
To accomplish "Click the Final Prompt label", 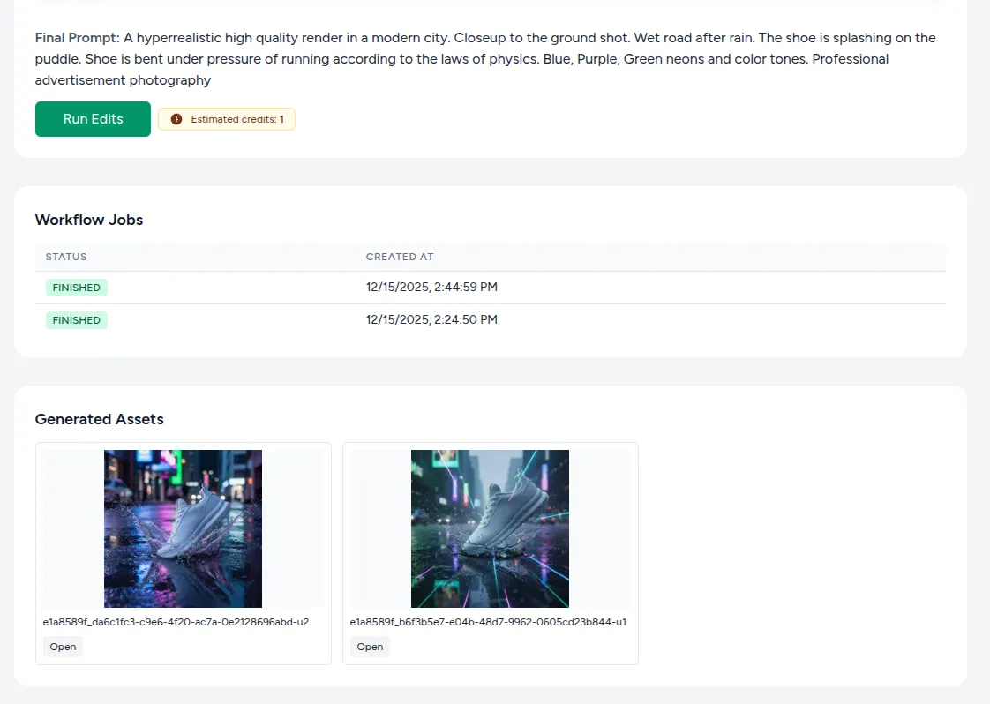I will click(78, 38).
